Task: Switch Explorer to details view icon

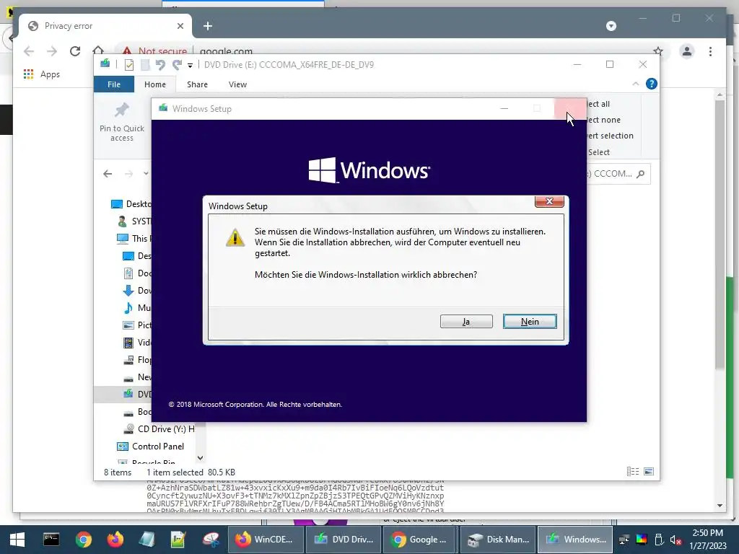Action: [x=632, y=472]
